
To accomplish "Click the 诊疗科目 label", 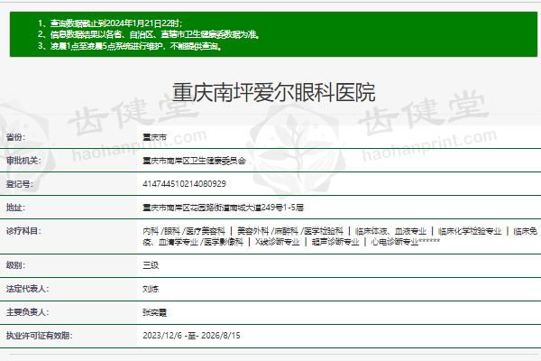I will coord(23,231).
